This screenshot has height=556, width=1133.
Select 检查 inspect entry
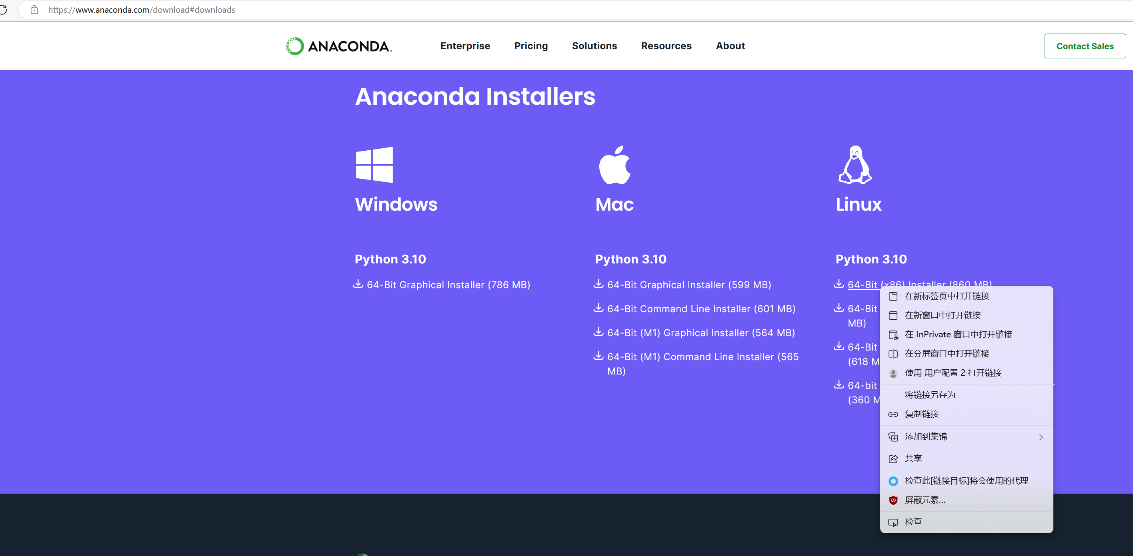(966, 522)
